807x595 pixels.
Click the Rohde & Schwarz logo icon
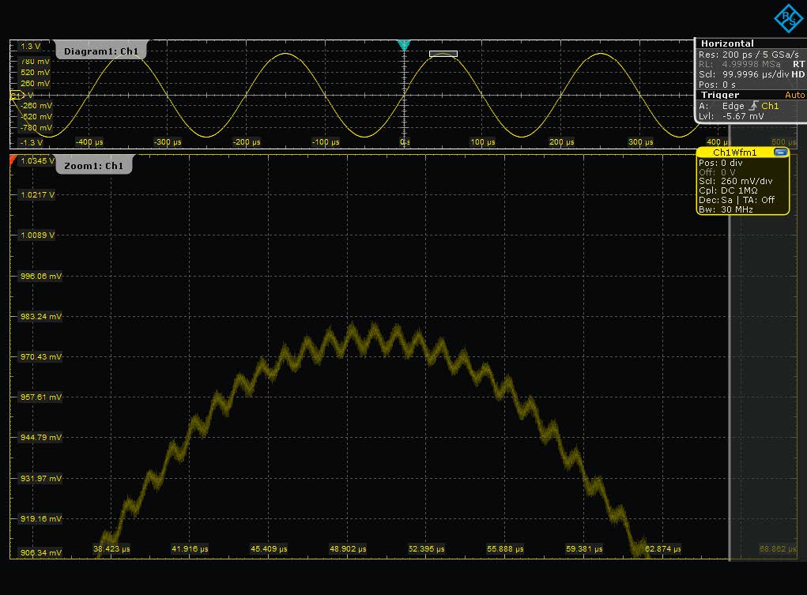coord(788,17)
